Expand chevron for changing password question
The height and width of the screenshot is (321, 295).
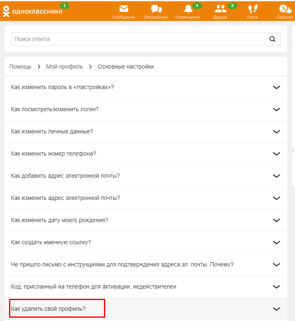tap(277, 87)
